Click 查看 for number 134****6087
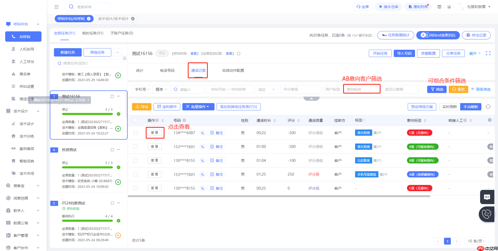Screen dimensions: 498x251 coord(155,133)
